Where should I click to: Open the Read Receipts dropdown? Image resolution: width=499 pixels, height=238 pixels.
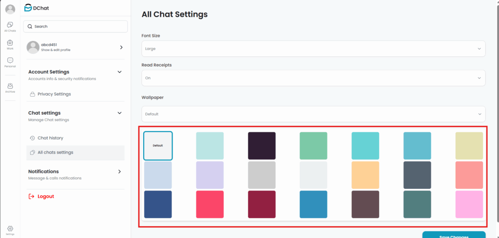click(x=313, y=78)
